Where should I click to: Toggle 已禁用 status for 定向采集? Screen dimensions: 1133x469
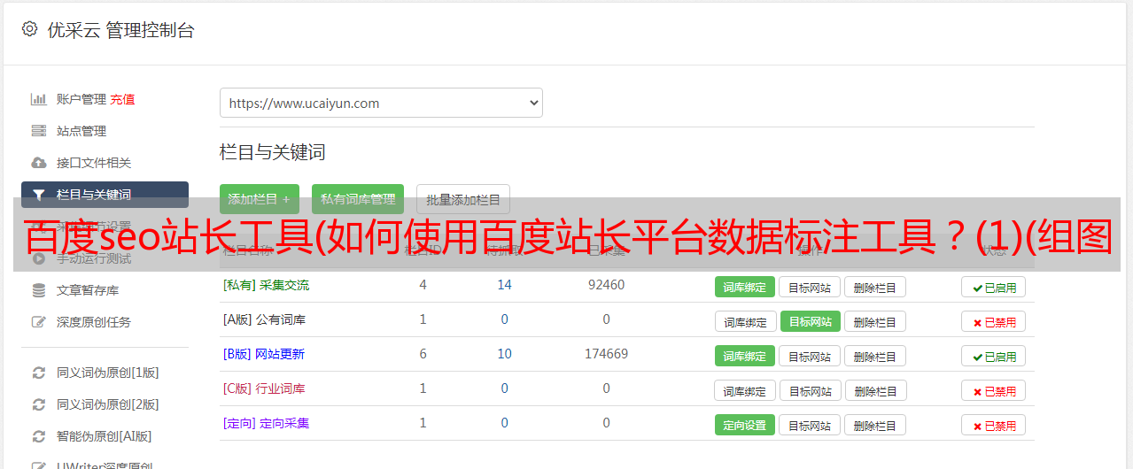click(x=994, y=425)
